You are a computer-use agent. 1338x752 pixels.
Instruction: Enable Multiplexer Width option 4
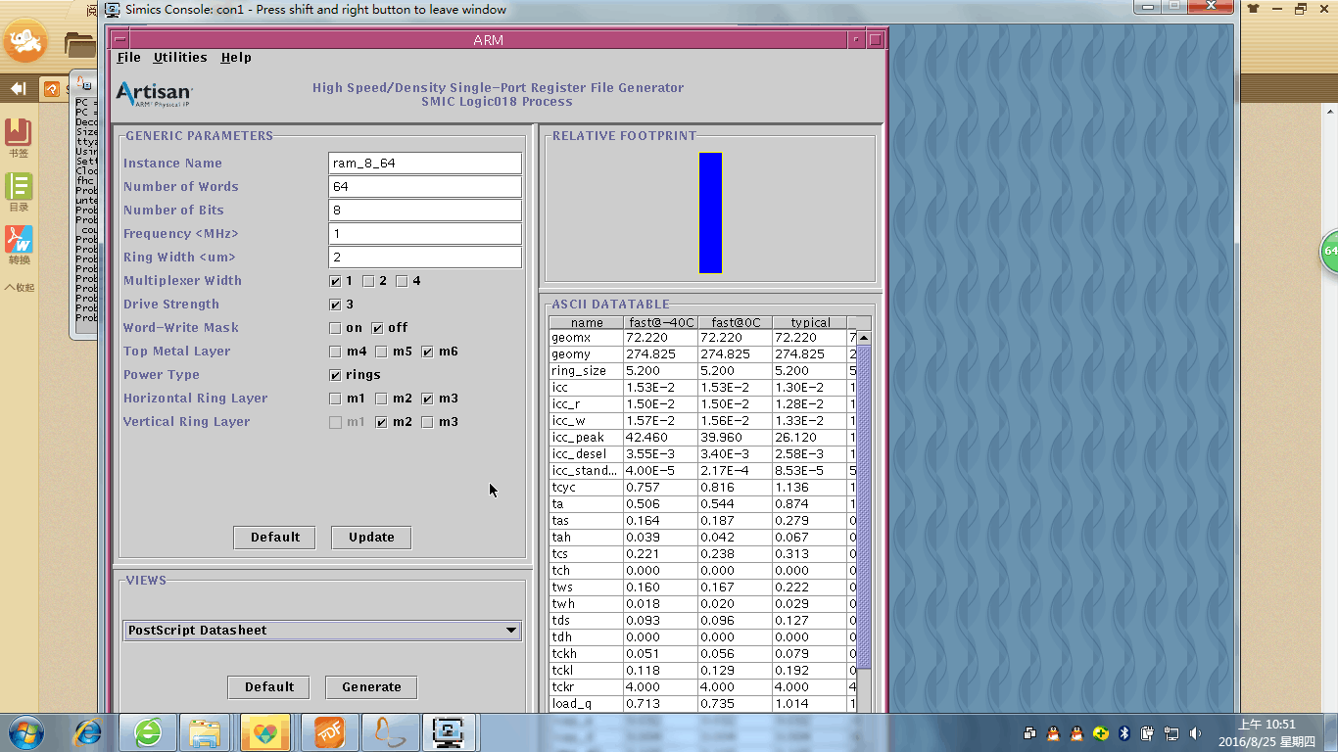click(402, 280)
